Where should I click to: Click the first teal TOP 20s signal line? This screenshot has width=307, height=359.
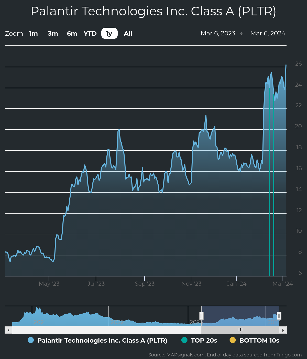coord(270,182)
